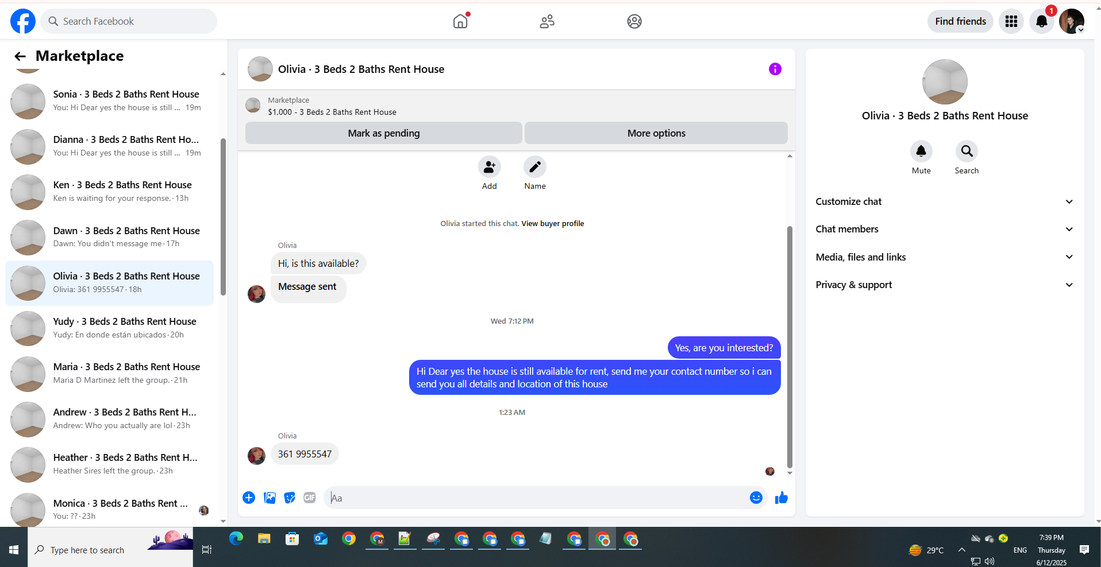Image resolution: width=1101 pixels, height=567 pixels.
Task: Mute the conversation with bell icon
Action: point(921,151)
